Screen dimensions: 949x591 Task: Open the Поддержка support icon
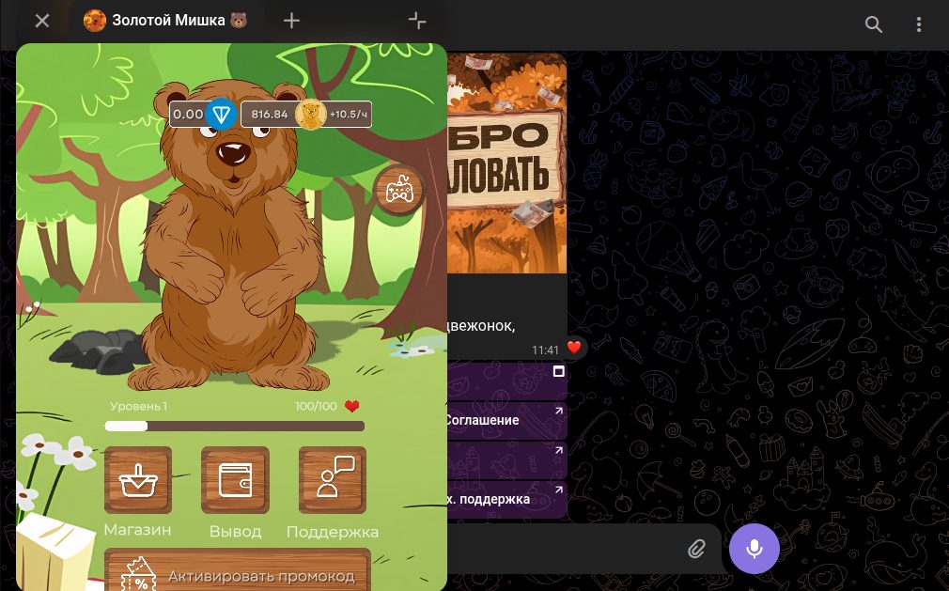[333, 480]
